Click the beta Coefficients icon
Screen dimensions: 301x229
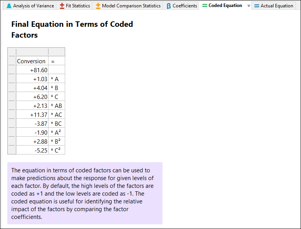tap(169, 6)
